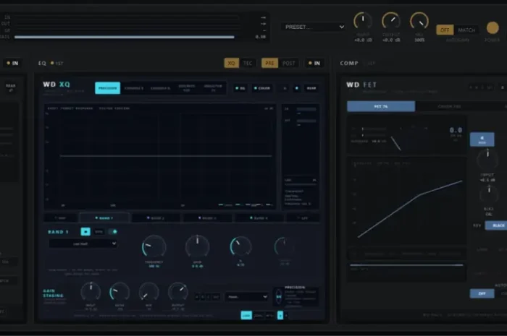This screenshot has width=507, height=336.
Task: Flip the Band 1 toggle switch
Action: [x=113, y=231]
